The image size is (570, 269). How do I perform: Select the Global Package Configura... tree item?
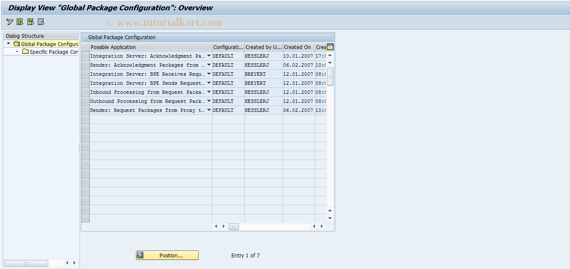49,44
